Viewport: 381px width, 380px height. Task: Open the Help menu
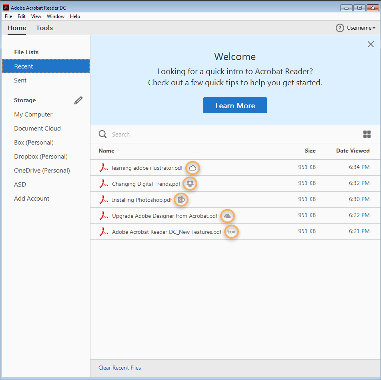[75, 16]
